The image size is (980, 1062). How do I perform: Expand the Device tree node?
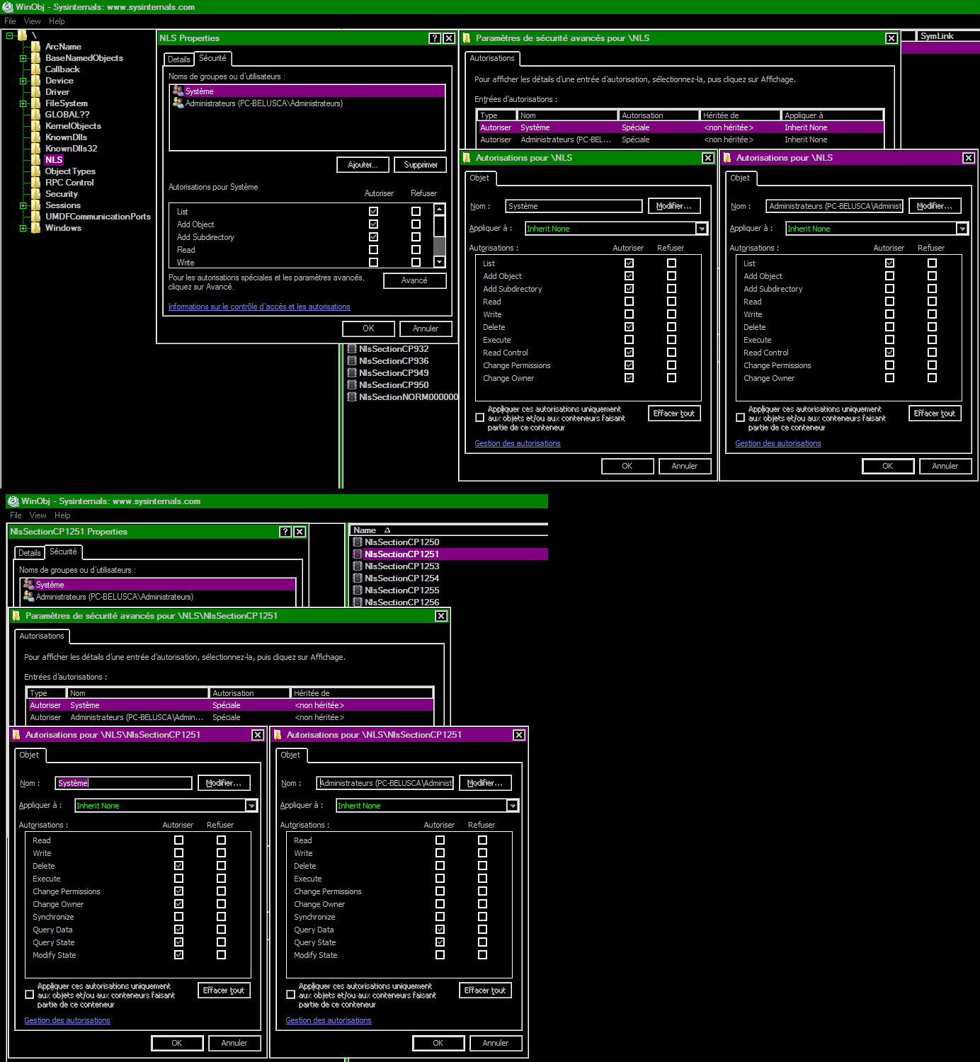coord(23,80)
